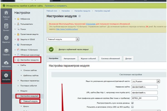Open the Контент sidebar section
This screenshot has width=167, height=111.
pos(6,27)
